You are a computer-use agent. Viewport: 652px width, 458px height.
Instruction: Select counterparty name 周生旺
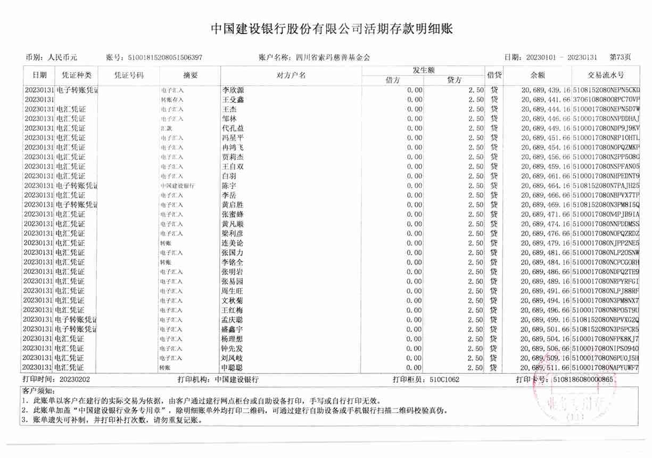pos(233,291)
